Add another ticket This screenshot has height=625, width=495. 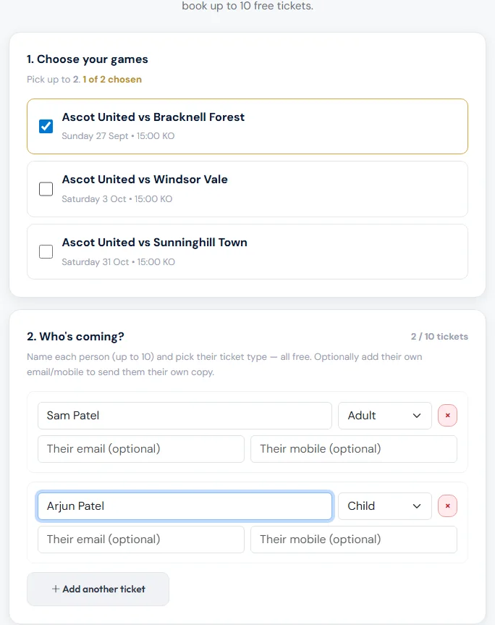pyautogui.click(x=98, y=589)
